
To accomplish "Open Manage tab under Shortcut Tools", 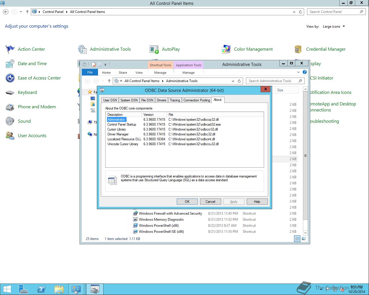I will coord(160,73).
